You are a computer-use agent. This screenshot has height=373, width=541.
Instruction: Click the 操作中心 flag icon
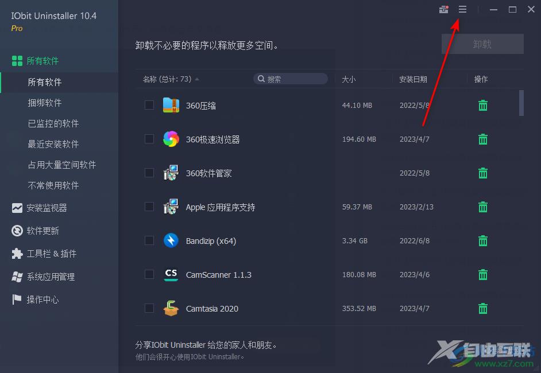[17, 299]
